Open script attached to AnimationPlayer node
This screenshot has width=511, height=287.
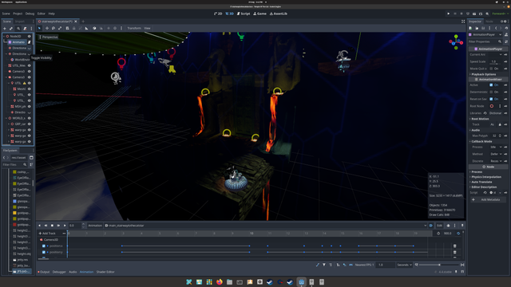coord(29,42)
